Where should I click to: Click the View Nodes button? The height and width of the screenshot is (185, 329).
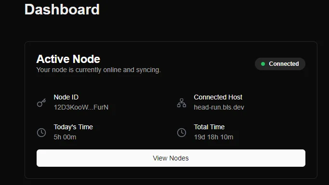[x=171, y=158]
